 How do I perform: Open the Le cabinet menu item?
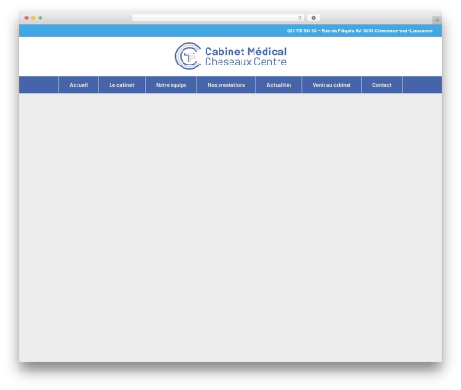click(122, 85)
